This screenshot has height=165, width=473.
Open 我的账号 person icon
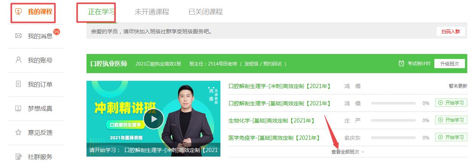point(18,60)
